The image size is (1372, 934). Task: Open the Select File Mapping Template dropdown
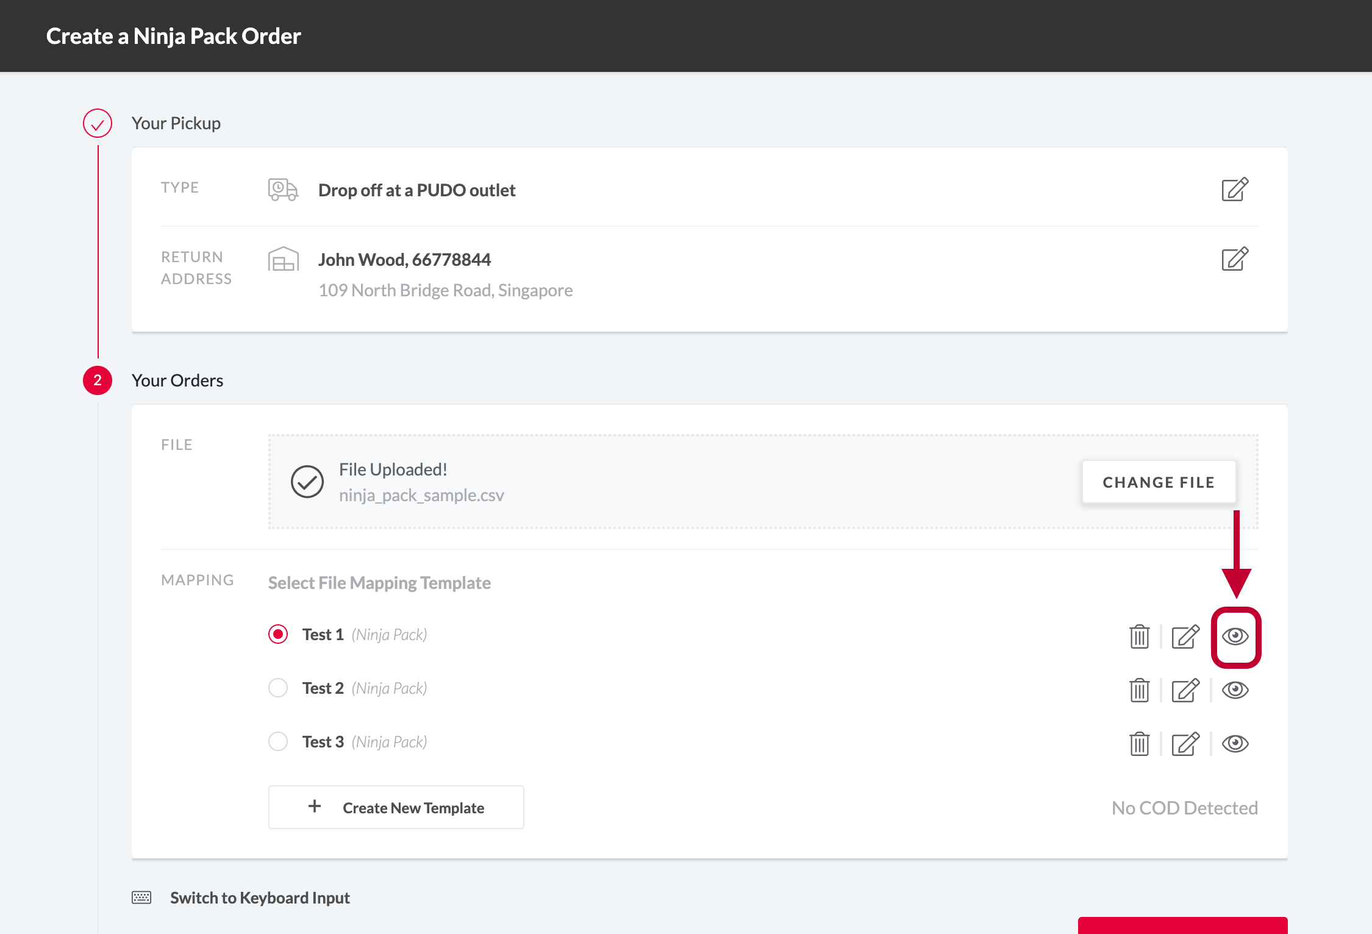click(379, 580)
